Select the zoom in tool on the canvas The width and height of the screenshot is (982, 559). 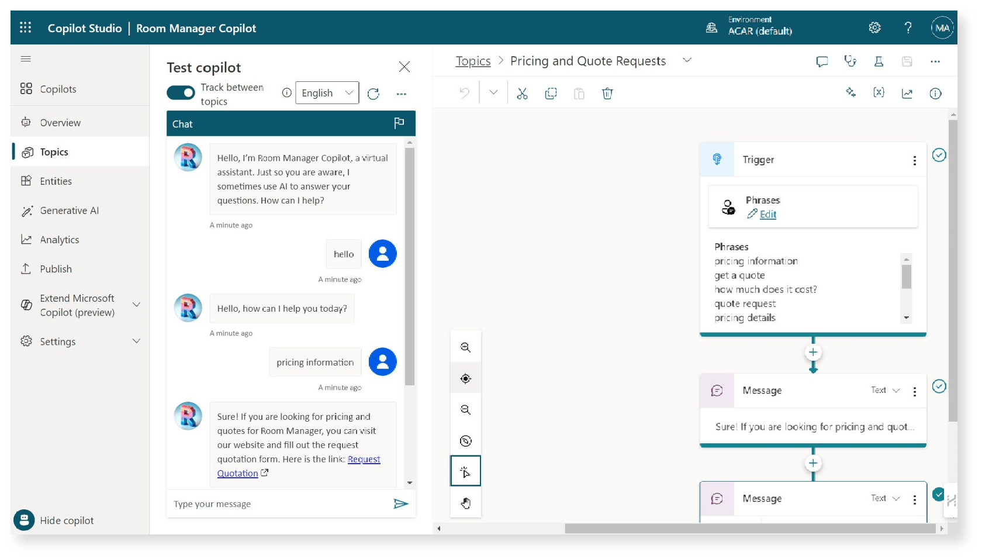point(465,346)
